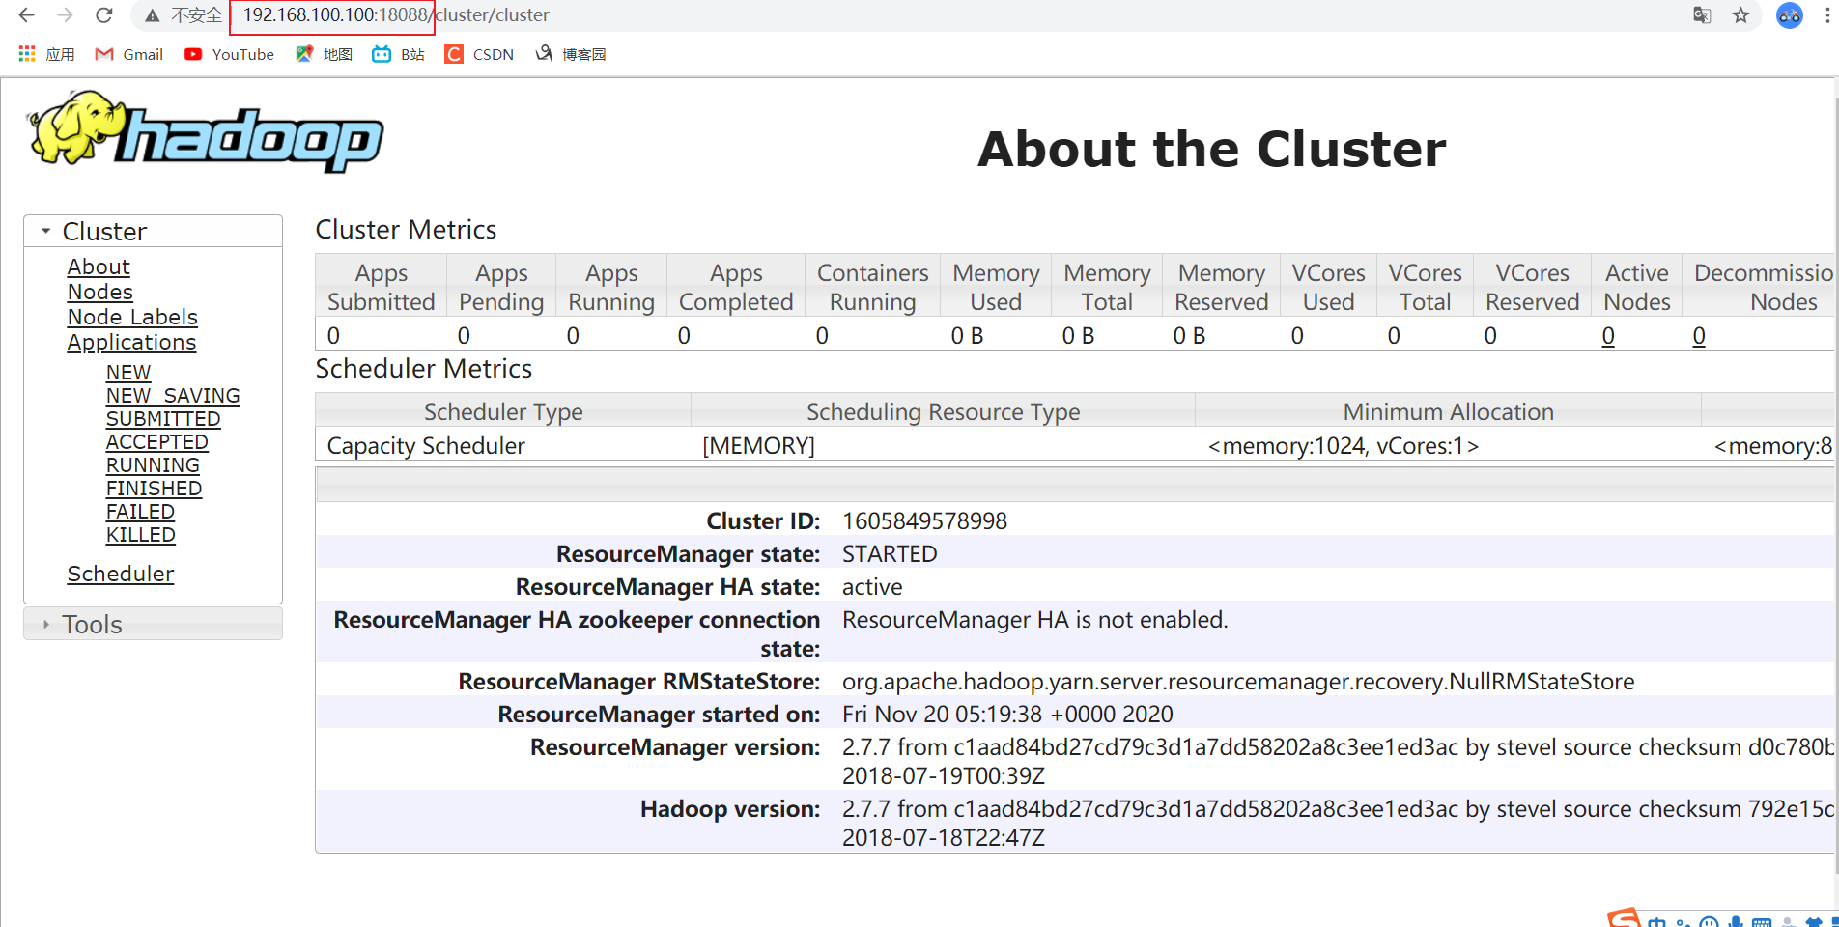Open the B站 bookmark
The image size is (1839, 927).
[x=398, y=54]
